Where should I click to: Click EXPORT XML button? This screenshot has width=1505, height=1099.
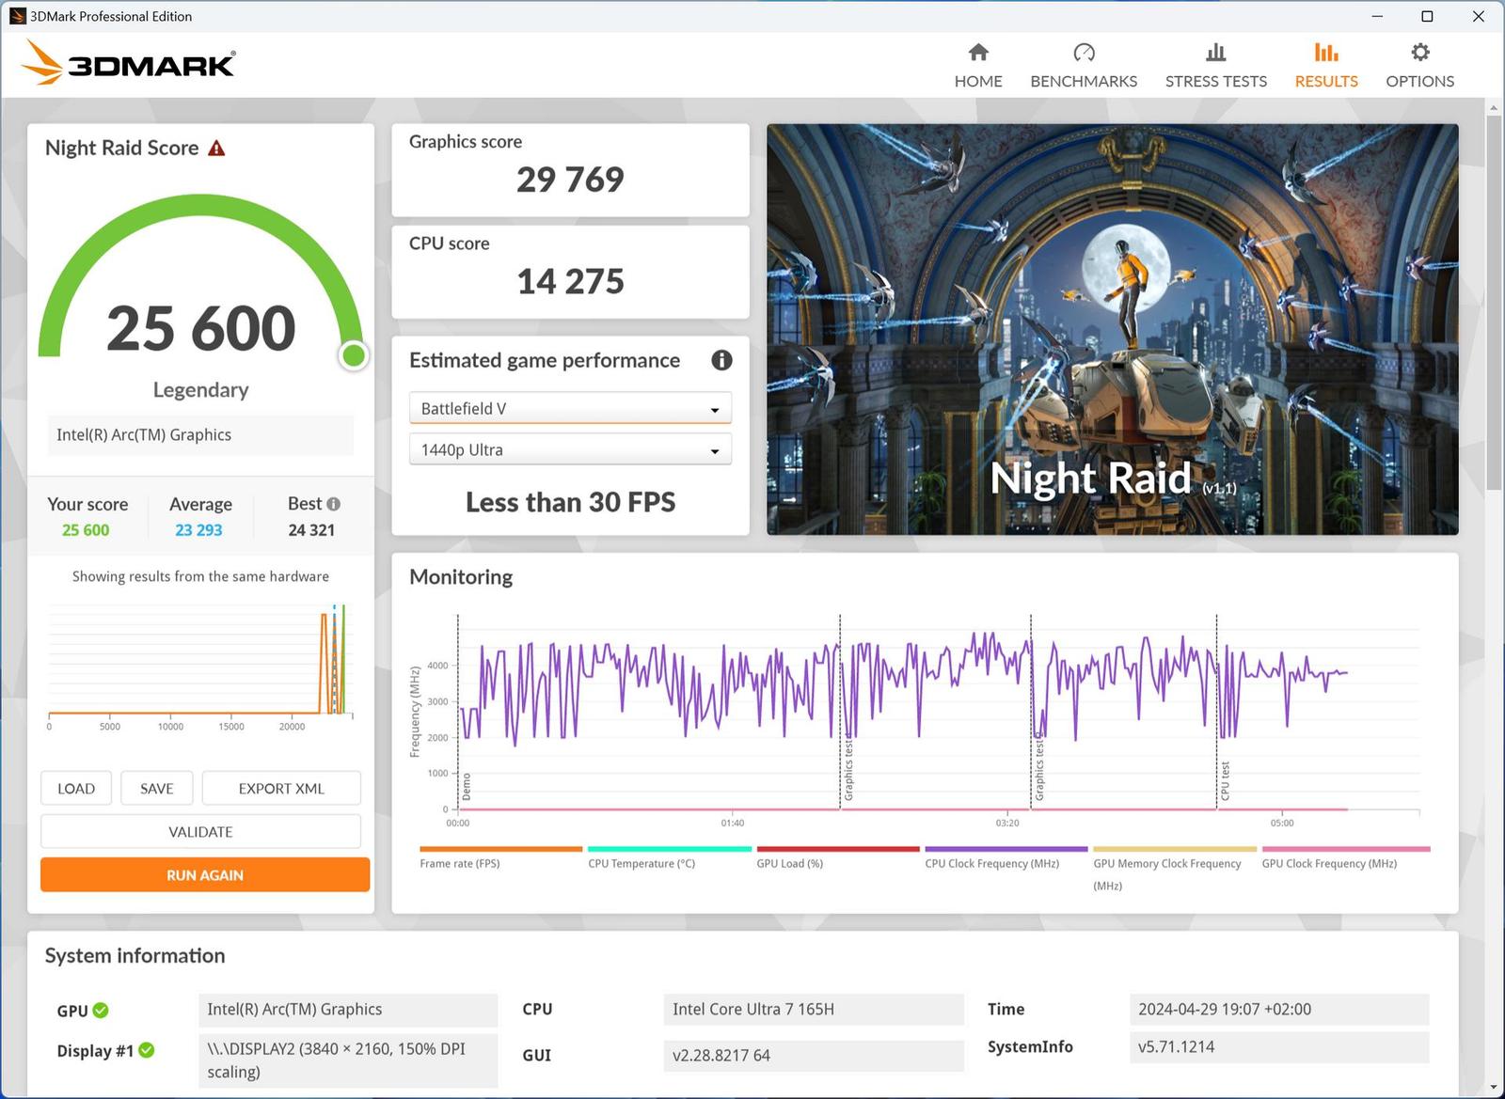pyautogui.click(x=281, y=788)
